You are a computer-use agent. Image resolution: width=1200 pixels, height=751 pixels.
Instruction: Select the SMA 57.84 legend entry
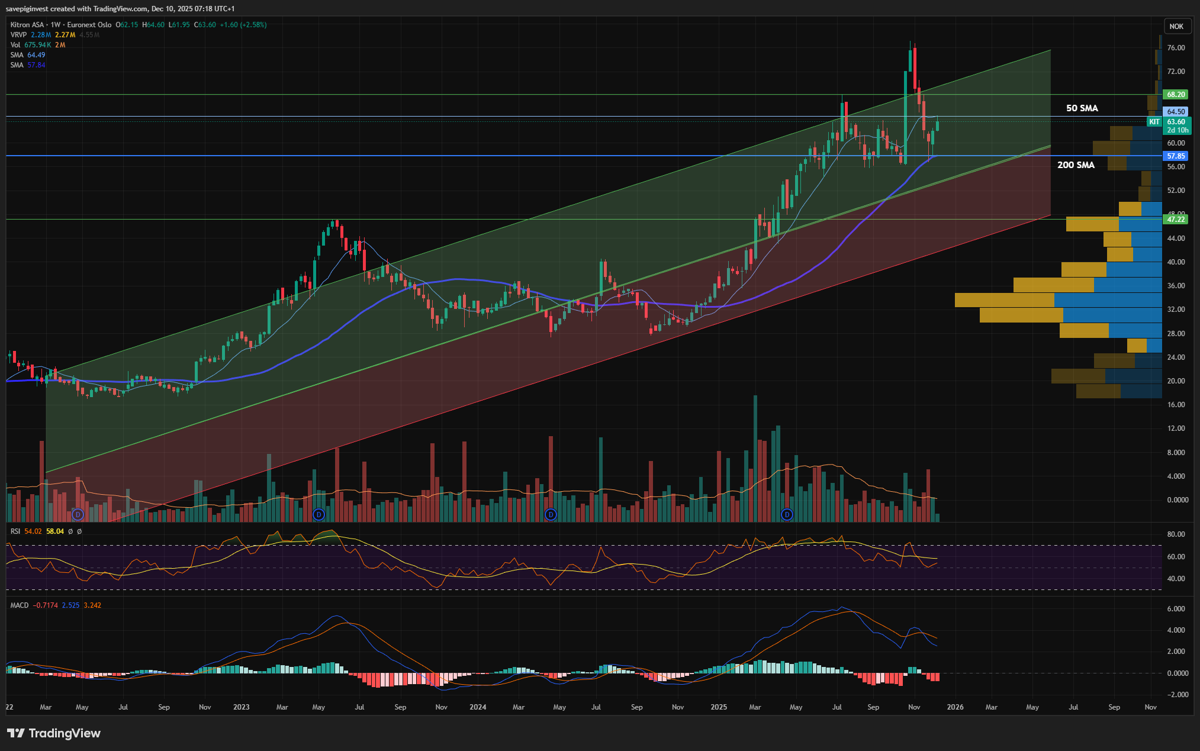click(17, 65)
